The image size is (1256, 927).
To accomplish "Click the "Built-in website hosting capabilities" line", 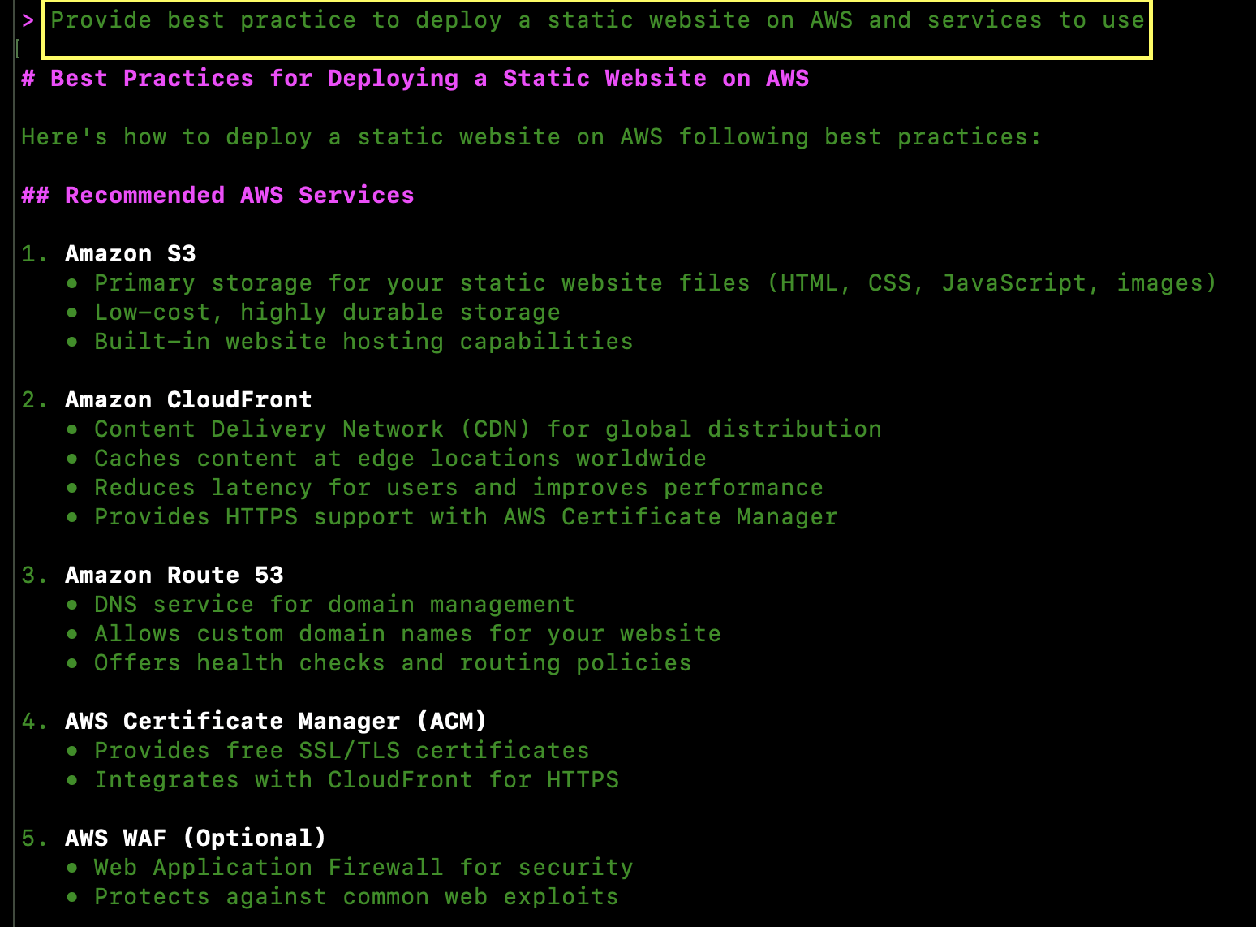I will point(363,342).
